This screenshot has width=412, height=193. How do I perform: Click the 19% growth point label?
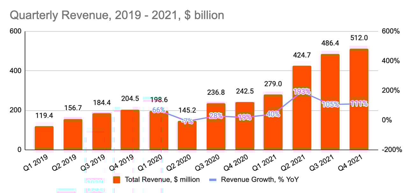245,117
